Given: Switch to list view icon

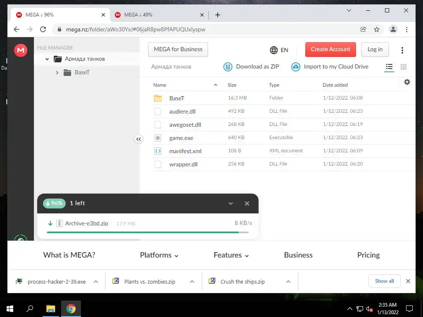Looking at the screenshot, I should pyautogui.click(x=389, y=66).
